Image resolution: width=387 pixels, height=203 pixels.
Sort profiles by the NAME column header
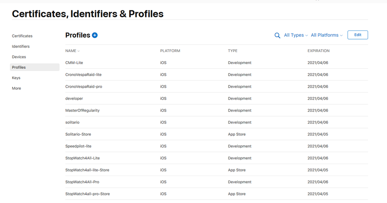[x=72, y=51]
